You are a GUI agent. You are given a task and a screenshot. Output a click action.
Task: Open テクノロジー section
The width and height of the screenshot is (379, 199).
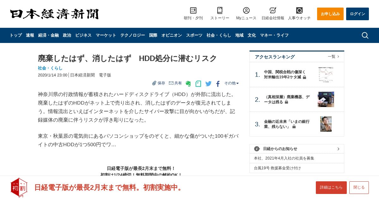click(x=133, y=35)
